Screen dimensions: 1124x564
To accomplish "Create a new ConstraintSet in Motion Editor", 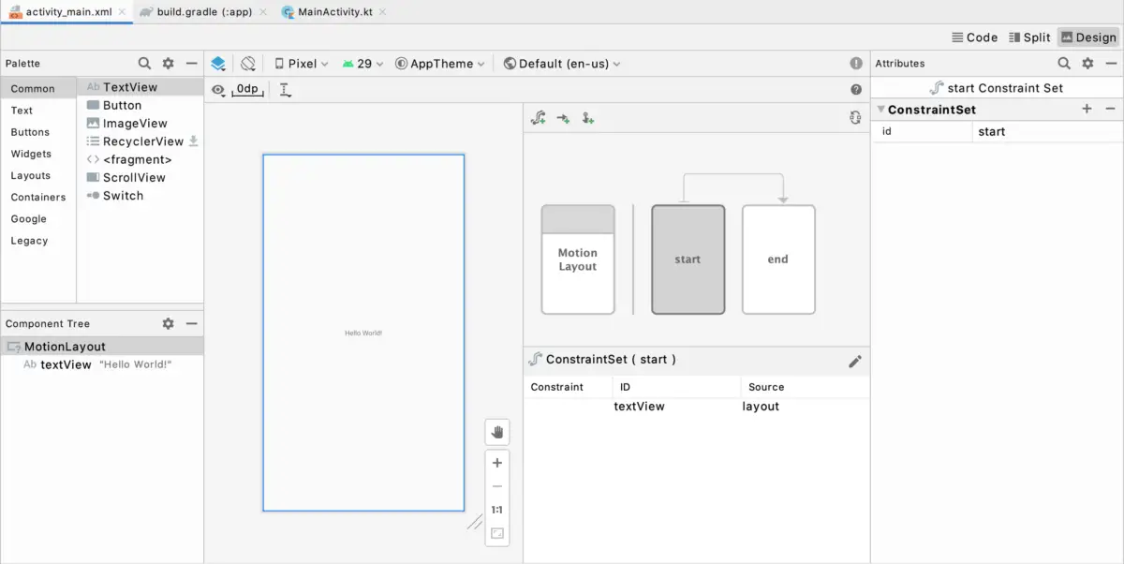I will click(539, 117).
